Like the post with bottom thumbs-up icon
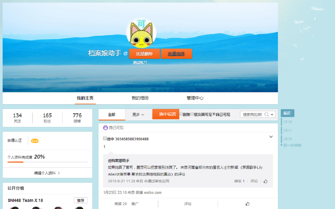335x209 pixels. (248, 204)
